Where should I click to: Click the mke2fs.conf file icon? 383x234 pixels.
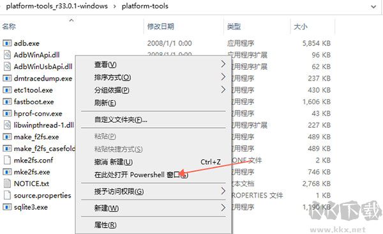pyautogui.click(x=7, y=160)
